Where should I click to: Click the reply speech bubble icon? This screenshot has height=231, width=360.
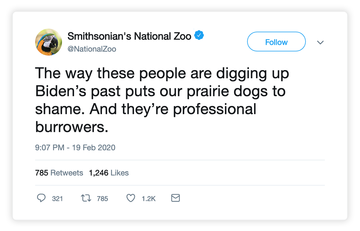tap(41, 198)
